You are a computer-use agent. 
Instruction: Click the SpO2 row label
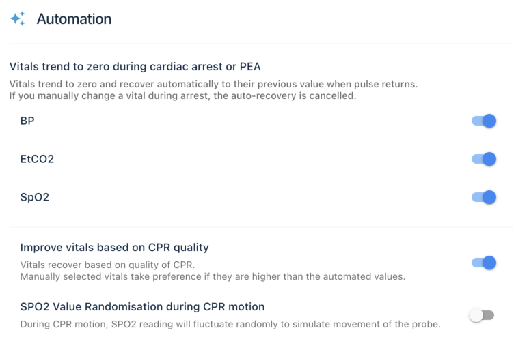tap(34, 197)
